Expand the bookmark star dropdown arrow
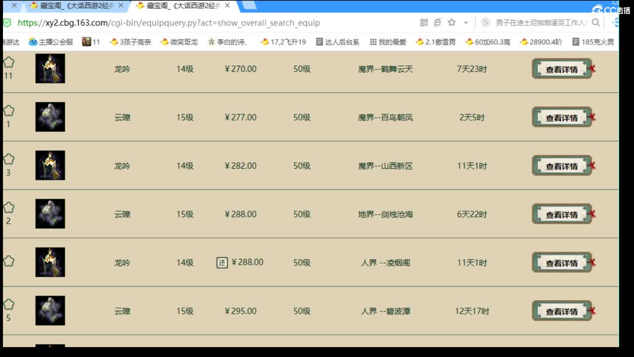Image resolution: width=634 pixels, height=357 pixels. coord(466,23)
